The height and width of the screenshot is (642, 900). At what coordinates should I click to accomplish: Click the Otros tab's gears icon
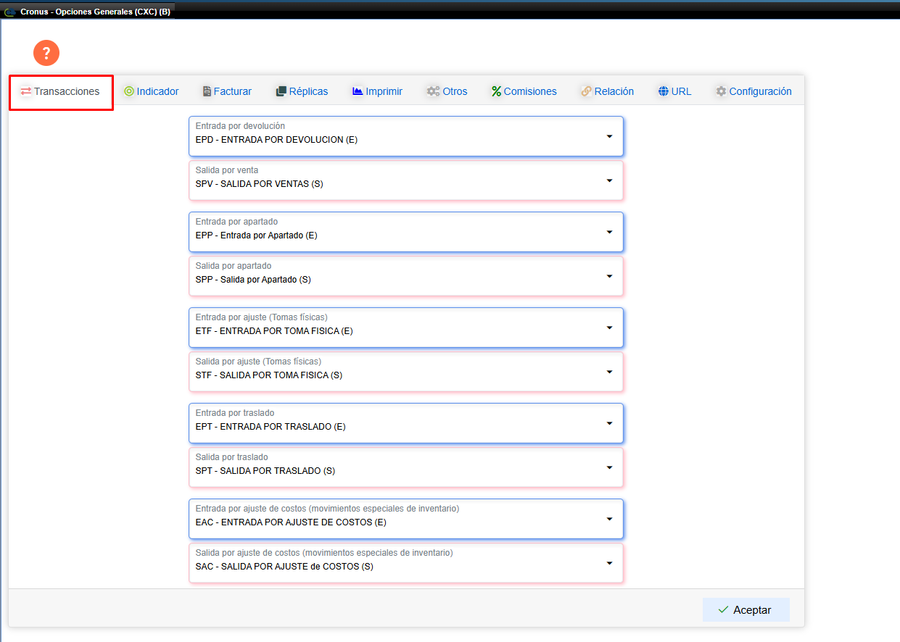click(434, 91)
